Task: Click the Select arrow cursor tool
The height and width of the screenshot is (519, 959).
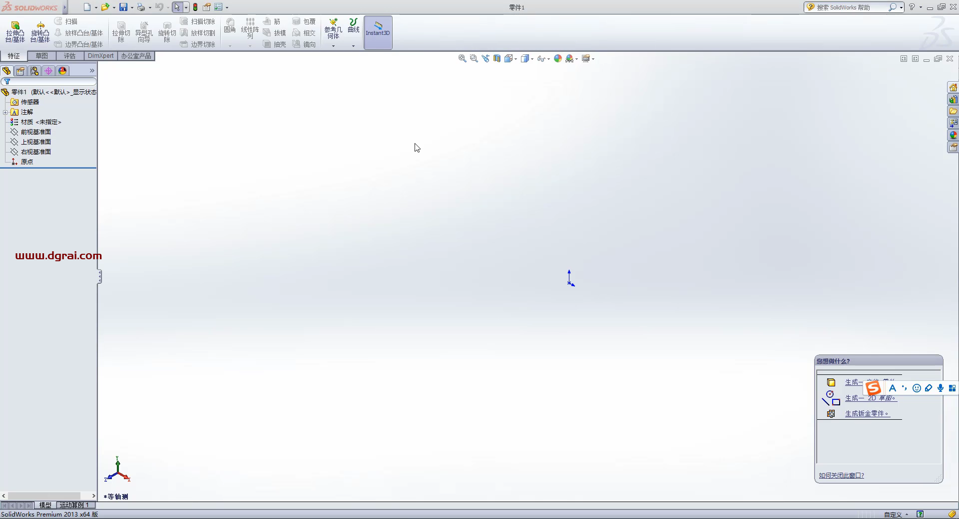Action: click(x=177, y=7)
